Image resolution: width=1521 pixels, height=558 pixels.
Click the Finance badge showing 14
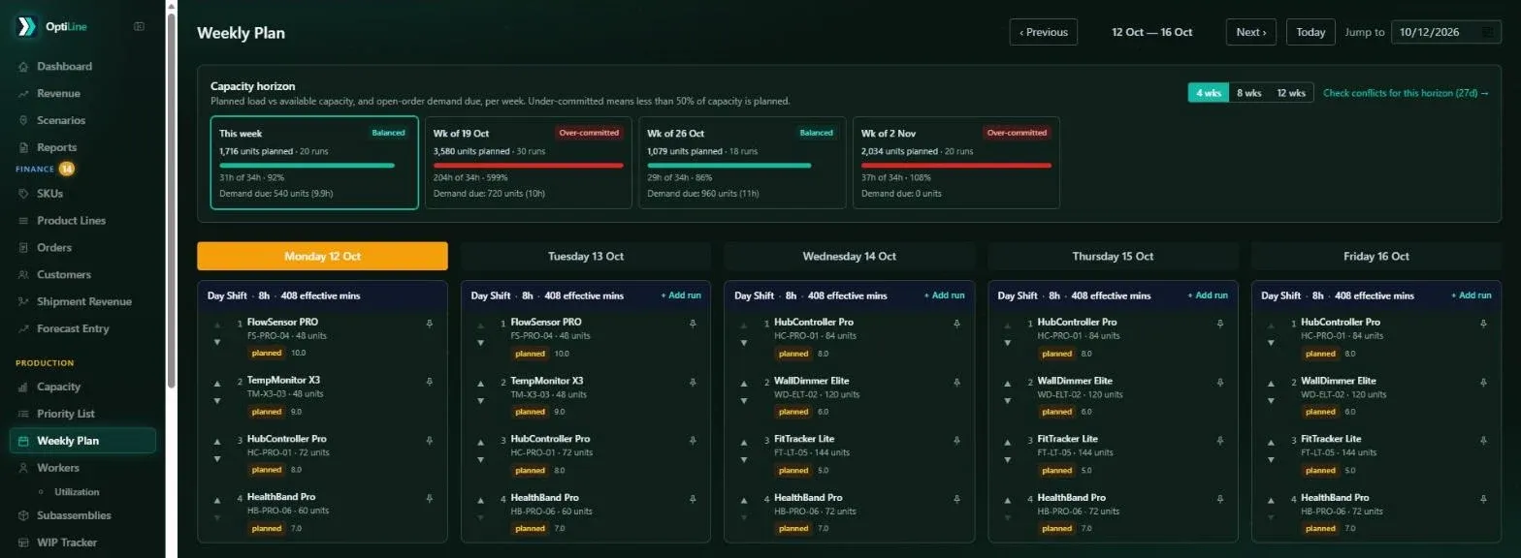coord(66,169)
